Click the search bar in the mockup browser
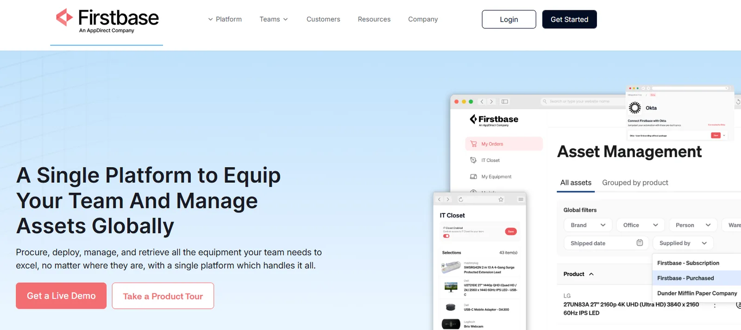The image size is (741, 330). (x=584, y=101)
